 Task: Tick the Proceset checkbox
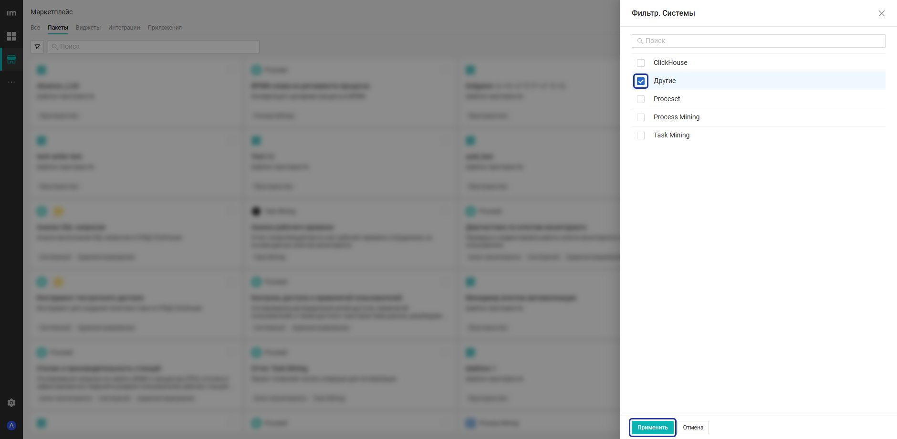(x=641, y=99)
